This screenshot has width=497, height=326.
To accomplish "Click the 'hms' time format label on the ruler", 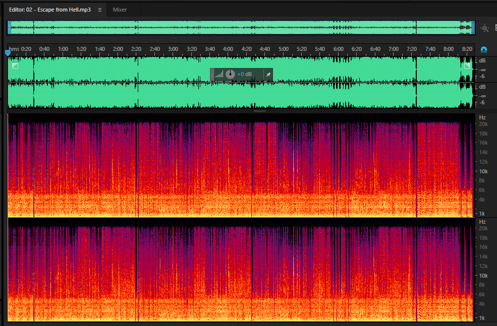I will (14, 49).
